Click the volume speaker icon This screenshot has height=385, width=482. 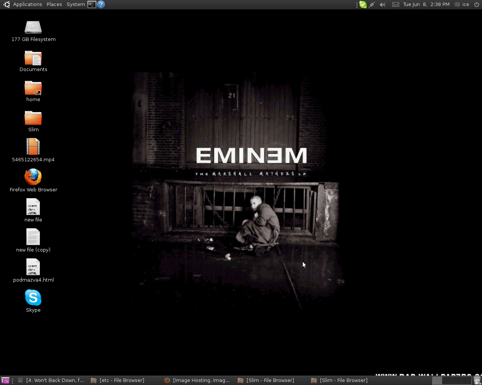click(x=382, y=5)
